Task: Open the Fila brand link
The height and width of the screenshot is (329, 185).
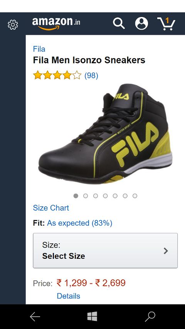Action: coord(39,49)
